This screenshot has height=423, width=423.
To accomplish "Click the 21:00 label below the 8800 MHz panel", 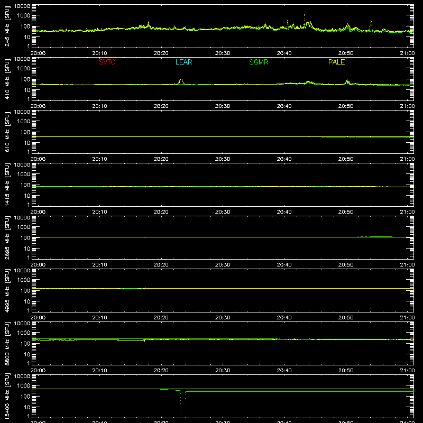I will click(x=407, y=371).
